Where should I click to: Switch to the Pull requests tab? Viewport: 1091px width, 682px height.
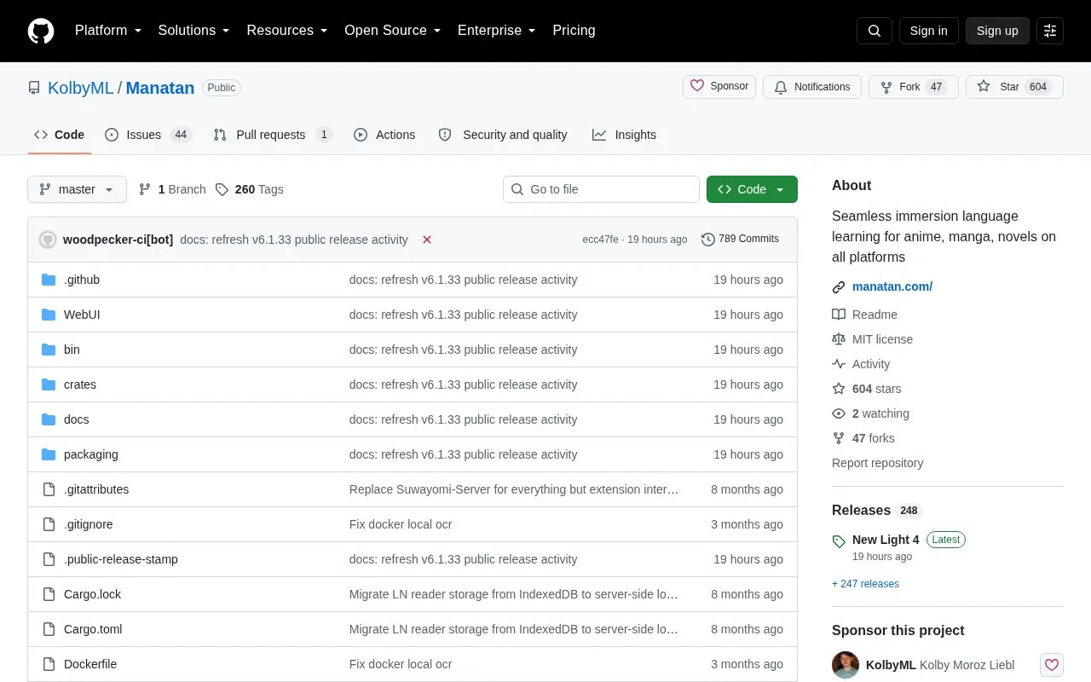click(x=272, y=135)
